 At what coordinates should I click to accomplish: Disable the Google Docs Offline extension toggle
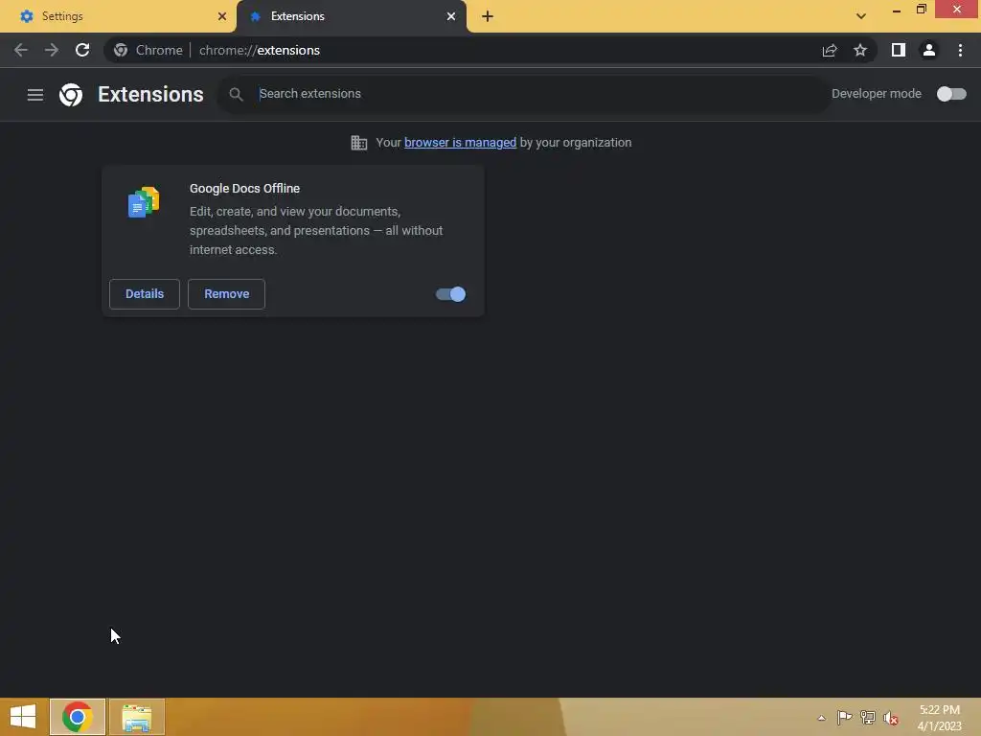(450, 294)
